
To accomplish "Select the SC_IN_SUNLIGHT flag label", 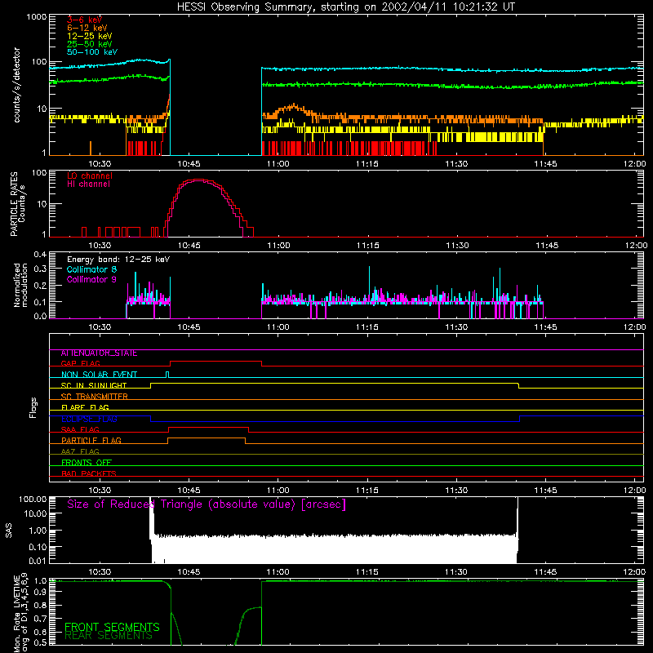I will [x=94, y=385].
